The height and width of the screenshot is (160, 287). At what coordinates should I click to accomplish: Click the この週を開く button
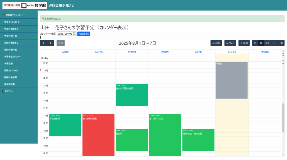(84, 34)
